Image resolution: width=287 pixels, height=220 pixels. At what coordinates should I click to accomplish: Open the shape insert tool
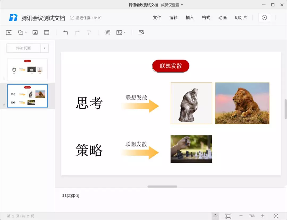click(20, 32)
